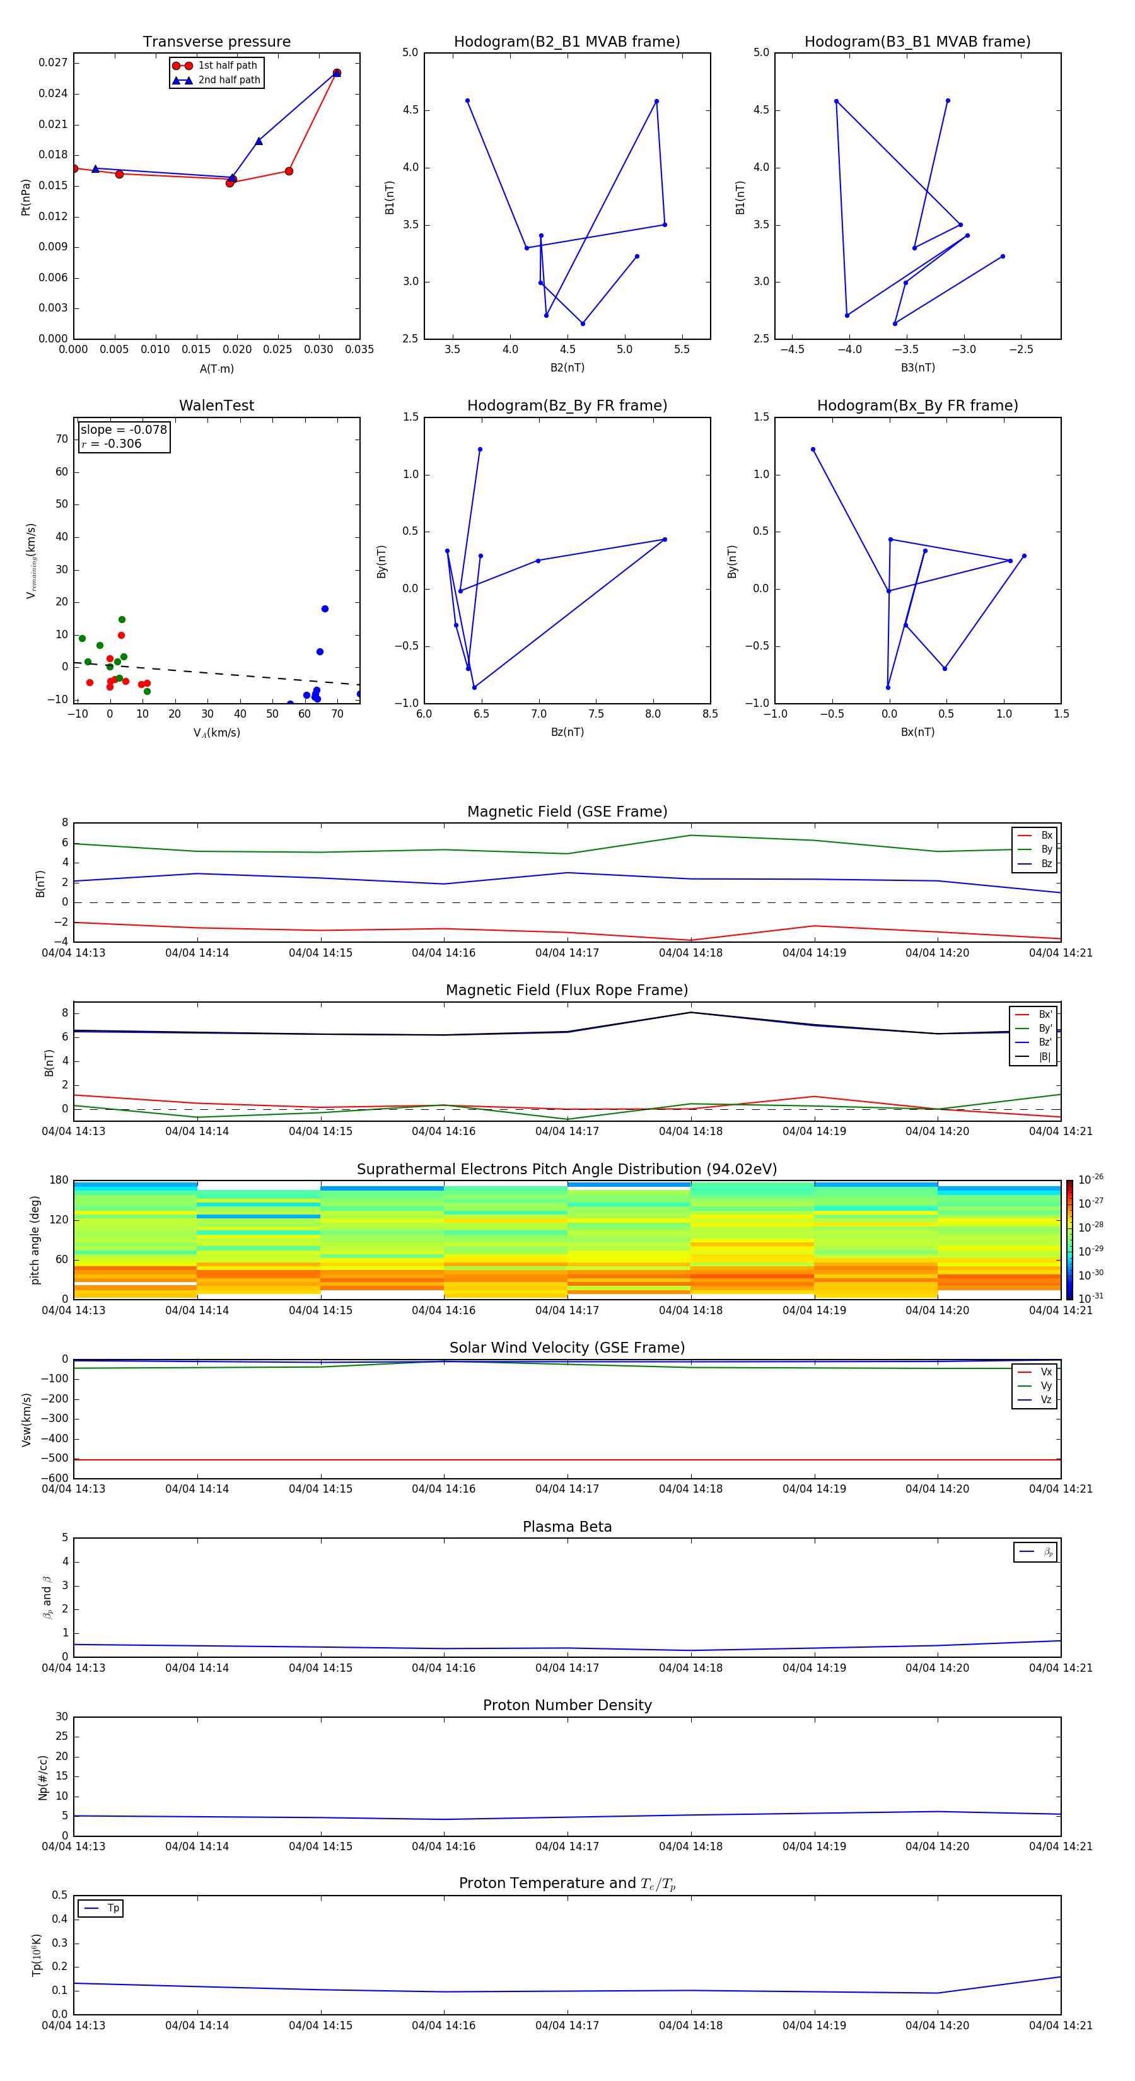Viewport: 1135px width, 2081px height.
Task: Click the 'Bx(nT)' x-axis label
Action: (917, 732)
